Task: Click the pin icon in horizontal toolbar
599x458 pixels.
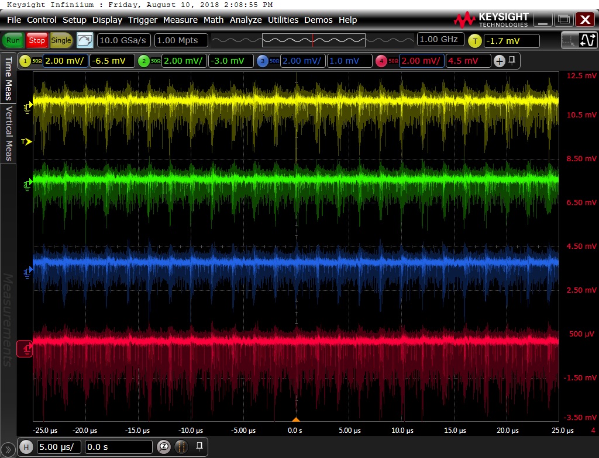Action: pyautogui.click(x=199, y=447)
